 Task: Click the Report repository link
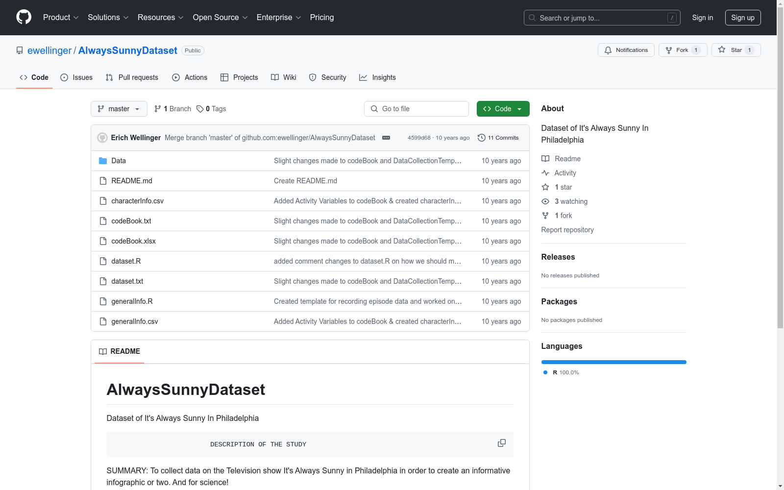click(567, 230)
